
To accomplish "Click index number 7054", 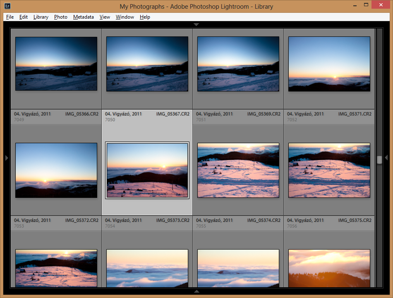I will pos(110,226).
